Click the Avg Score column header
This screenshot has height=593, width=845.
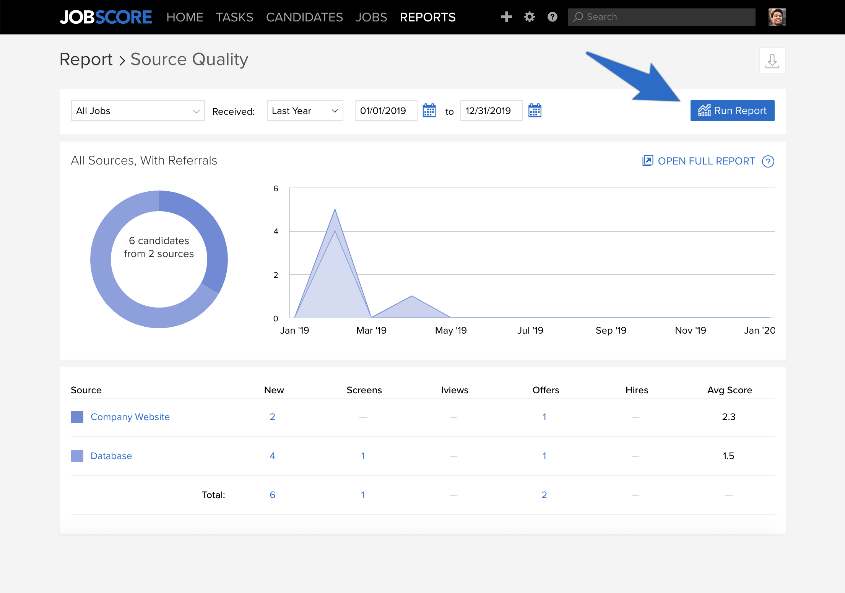(x=730, y=390)
